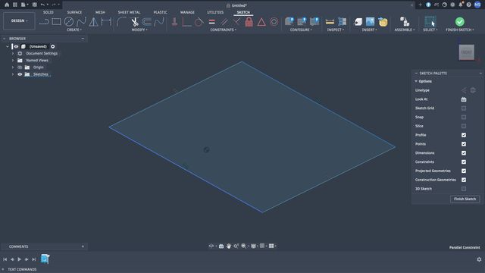Uncheck the Dimensions checkbox
485x273 pixels.
(463, 153)
